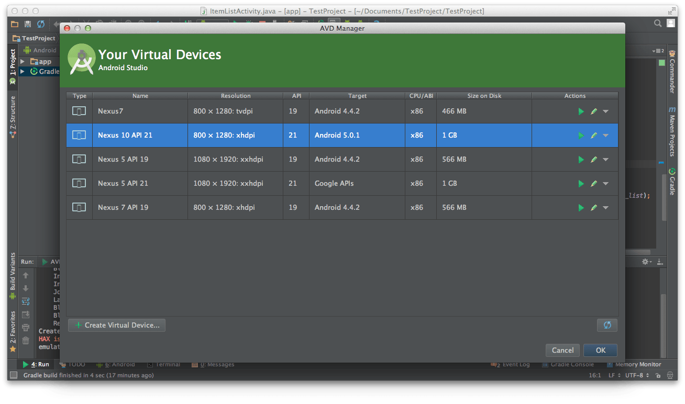Viewport: 685px width, 404px height.
Task: Confirm with OK in AVD Manager
Action: (x=600, y=350)
